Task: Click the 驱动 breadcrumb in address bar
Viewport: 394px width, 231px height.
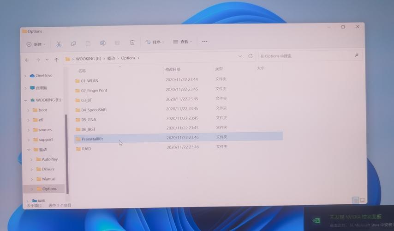Action: point(111,58)
